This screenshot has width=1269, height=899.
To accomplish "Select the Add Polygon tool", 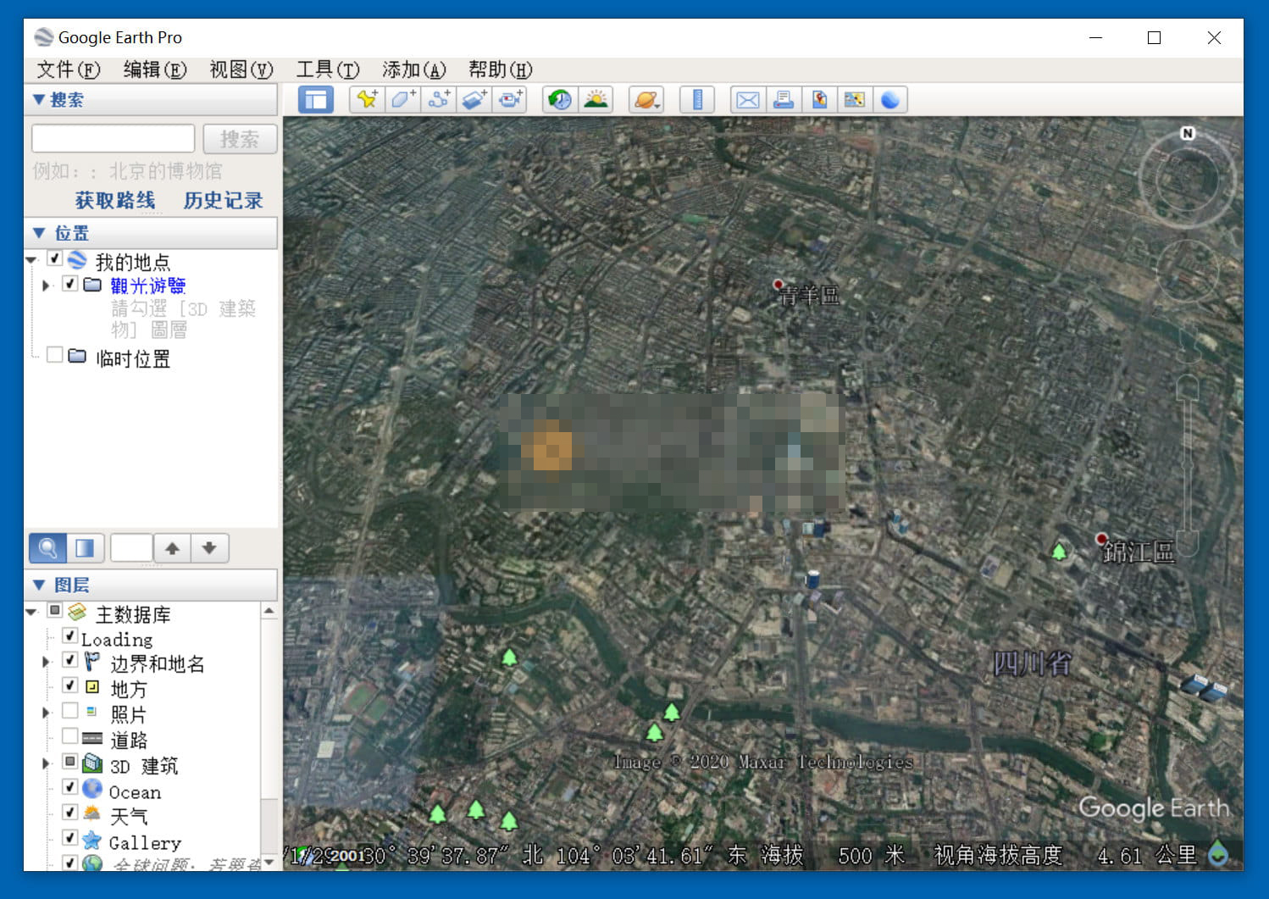I will coord(402,100).
